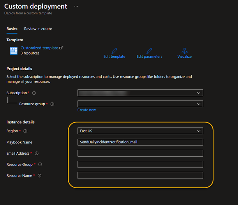The width and height of the screenshot is (238, 205).
Task: Open the Customized template link
Action: point(39,48)
